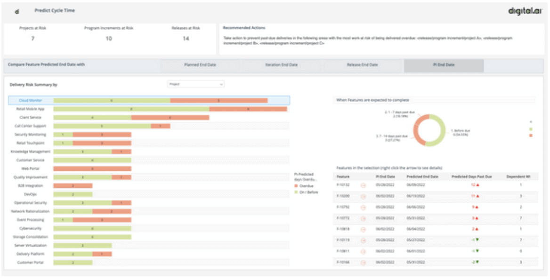Click the Cybersecurity green bar
550x280 pixels.
(x=92, y=229)
